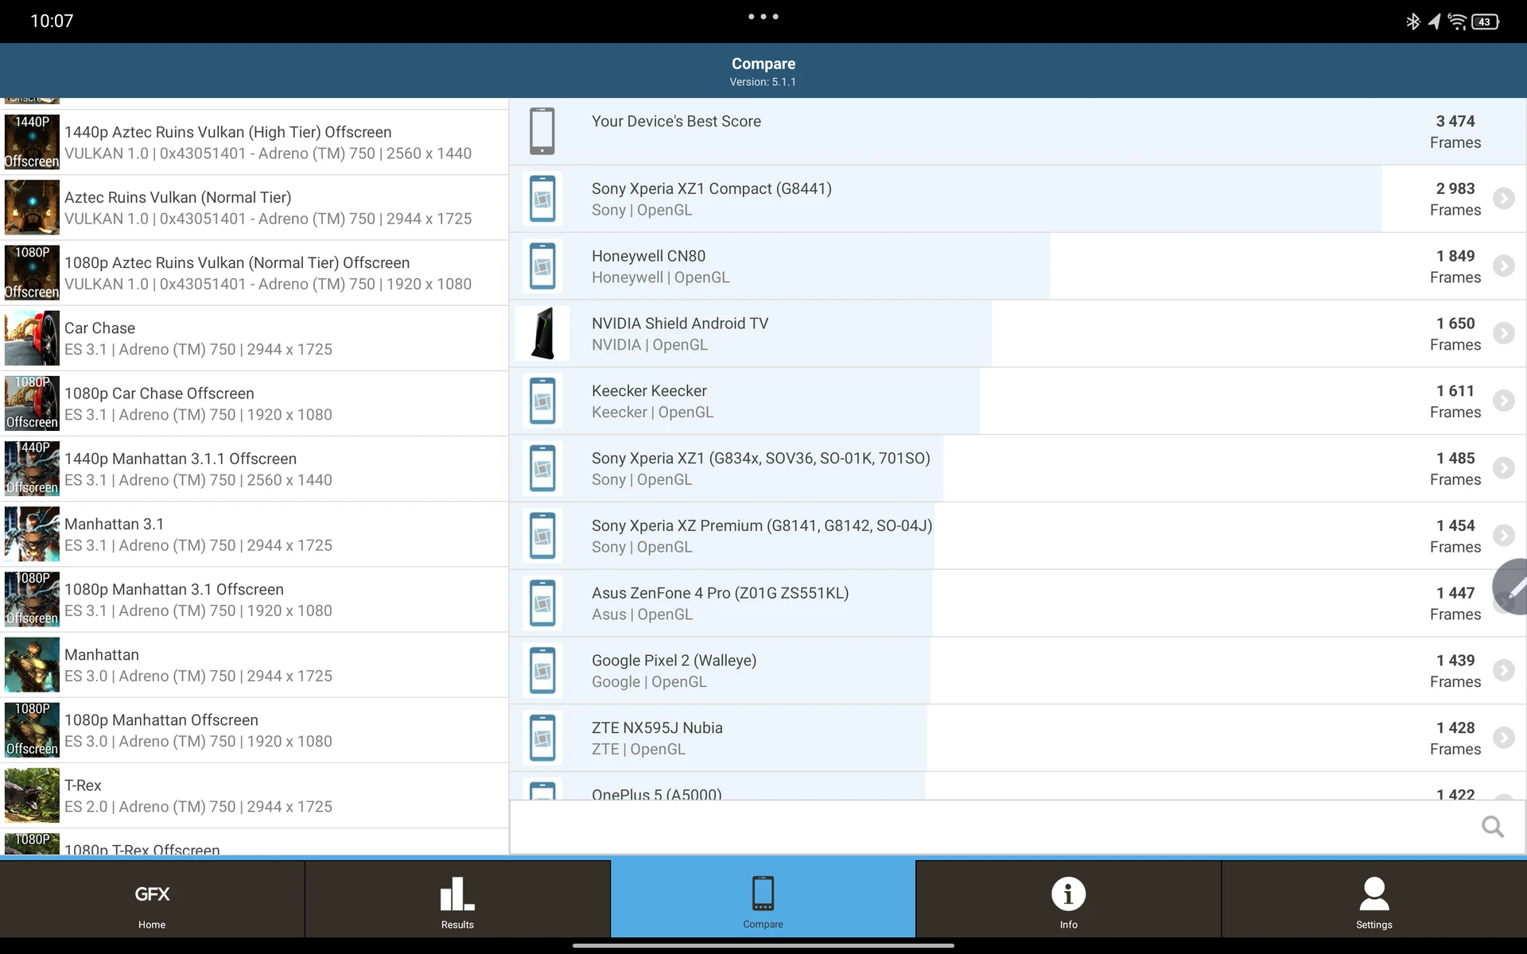Select 1080p Manhattan Offscreen thumbnail

32,730
